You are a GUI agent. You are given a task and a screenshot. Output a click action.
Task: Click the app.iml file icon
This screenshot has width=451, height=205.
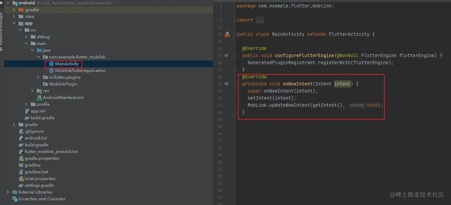[27, 111]
